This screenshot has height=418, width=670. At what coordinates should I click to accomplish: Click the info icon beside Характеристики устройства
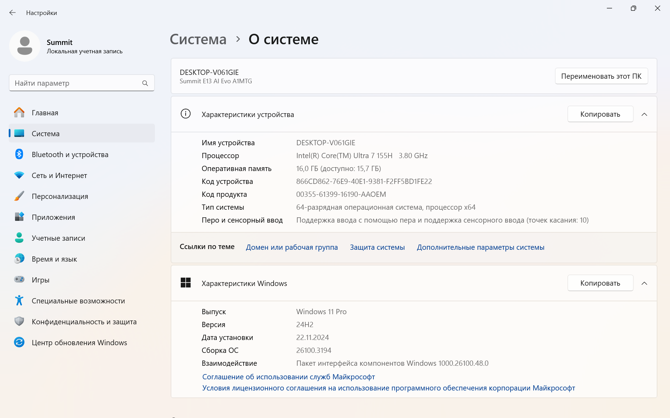point(186,114)
